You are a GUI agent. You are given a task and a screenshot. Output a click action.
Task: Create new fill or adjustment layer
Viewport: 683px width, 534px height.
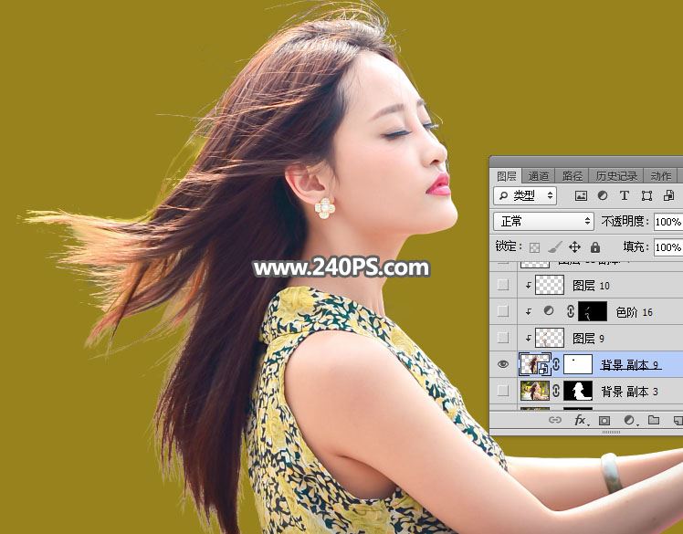[629, 420]
